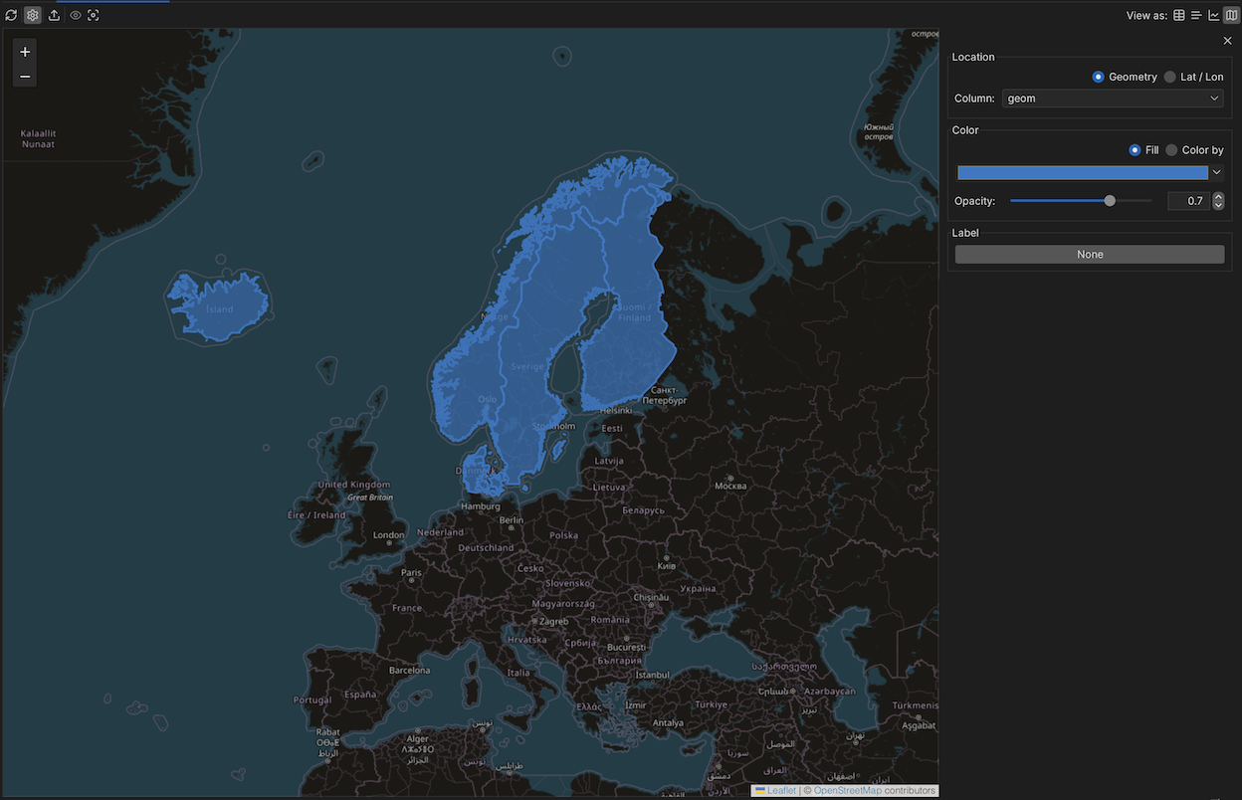Screen dimensions: 1242x800
Task: Open the fill color swatch
Action: click(x=1083, y=172)
